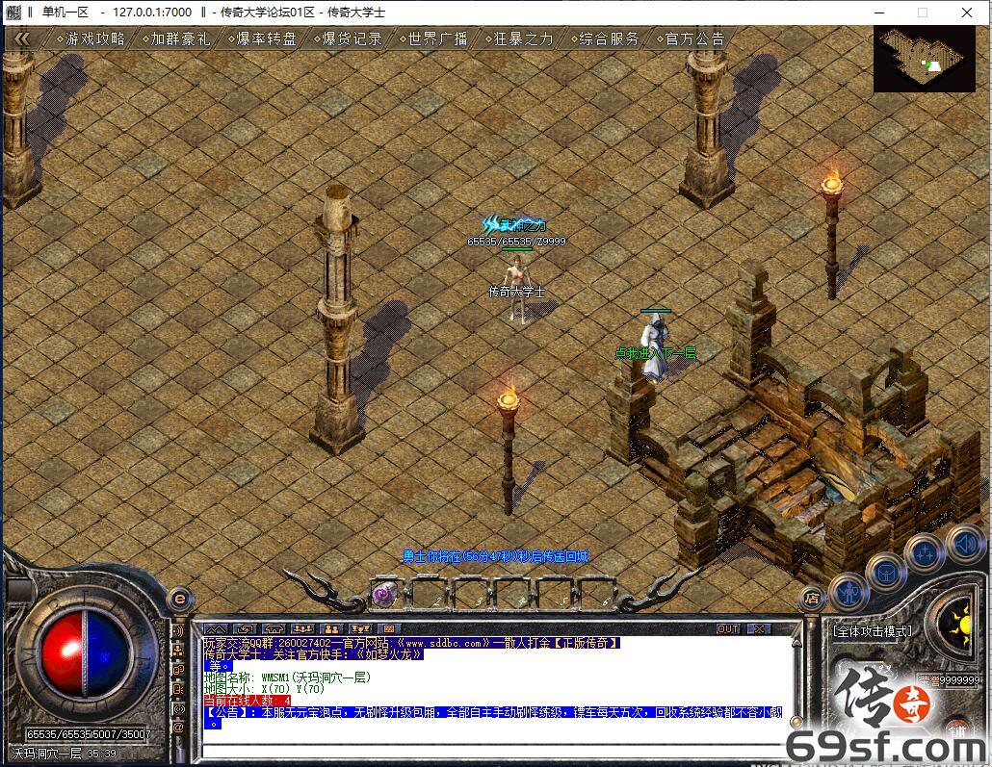Open the 狂暴之力 menu item
992x767 pixels.
tap(519, 39)
